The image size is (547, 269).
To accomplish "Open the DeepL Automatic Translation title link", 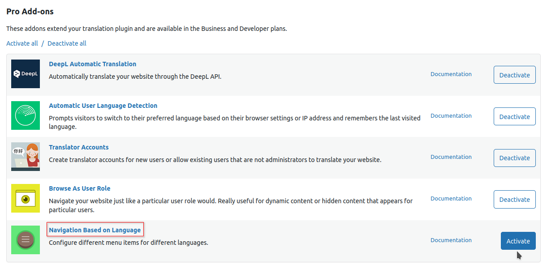I will tap(92, 64).
